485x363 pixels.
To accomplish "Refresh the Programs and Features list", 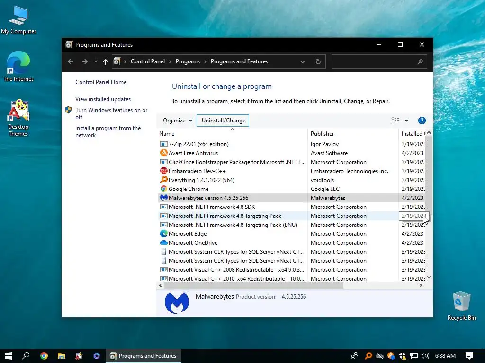I will tap(318, 61).
